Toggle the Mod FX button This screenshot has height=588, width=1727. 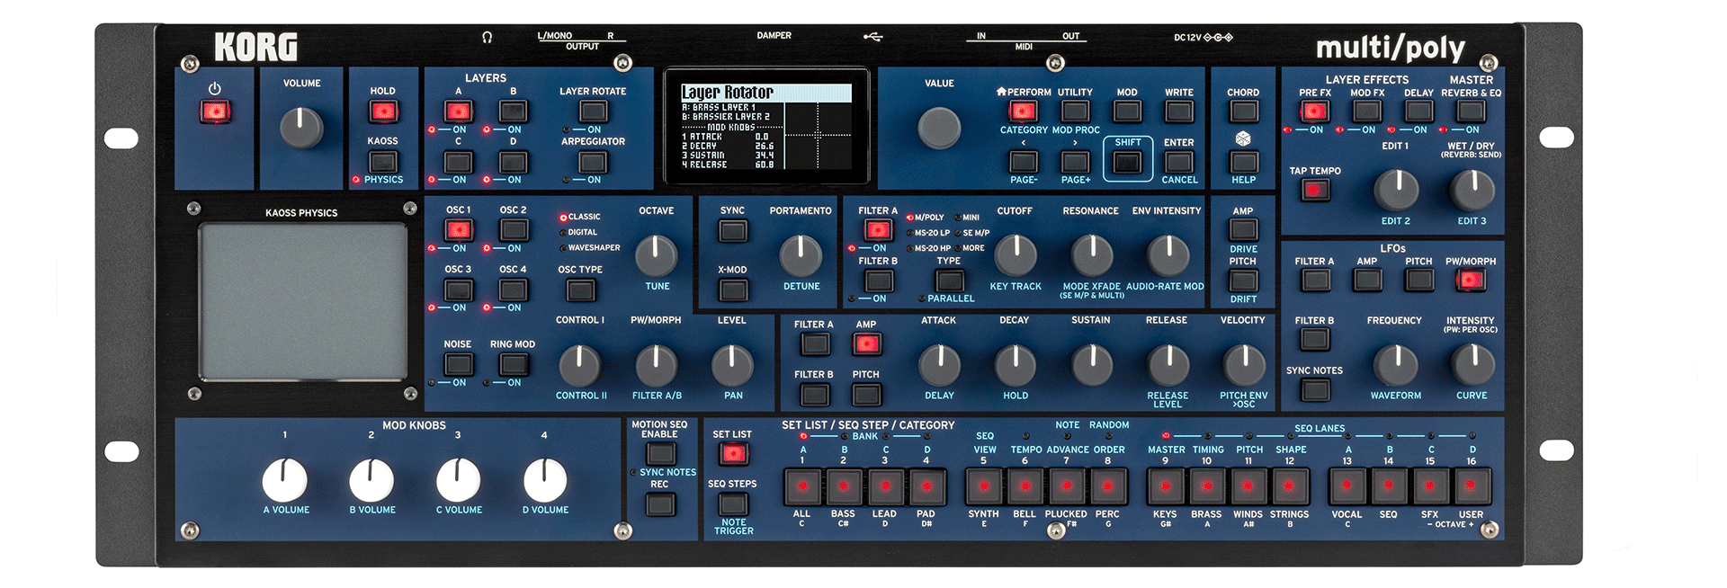tap(1367, 111)
